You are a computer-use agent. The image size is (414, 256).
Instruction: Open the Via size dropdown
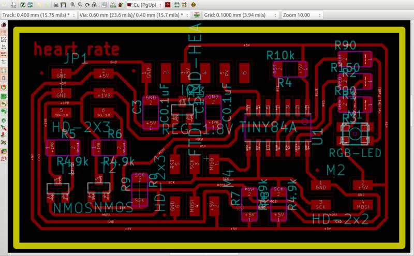point(134,15)
